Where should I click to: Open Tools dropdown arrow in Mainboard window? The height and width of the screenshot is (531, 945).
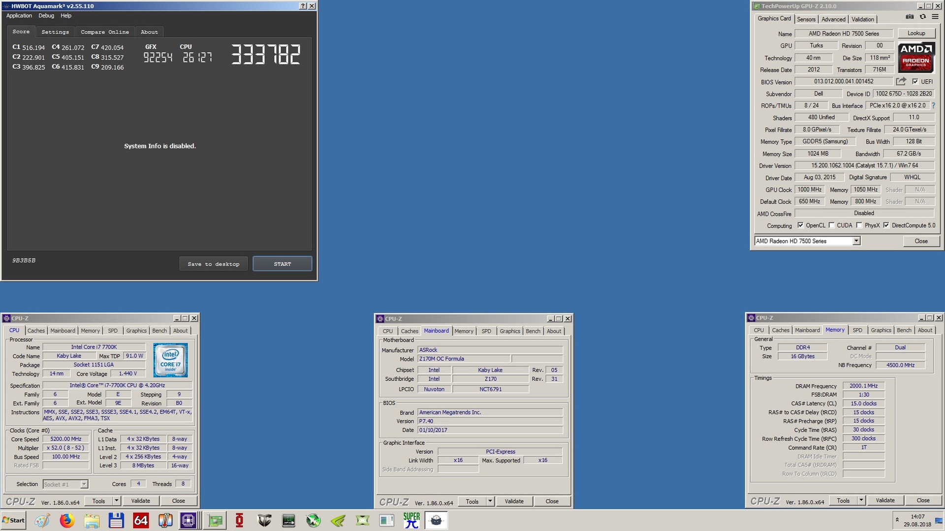click(490, 501)
